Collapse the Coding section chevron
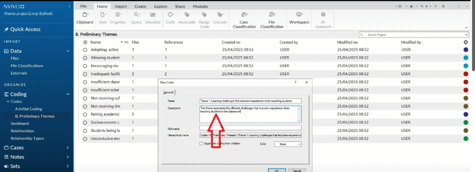Viewport: 475px width, 172px height. click(x=68, y=94)
